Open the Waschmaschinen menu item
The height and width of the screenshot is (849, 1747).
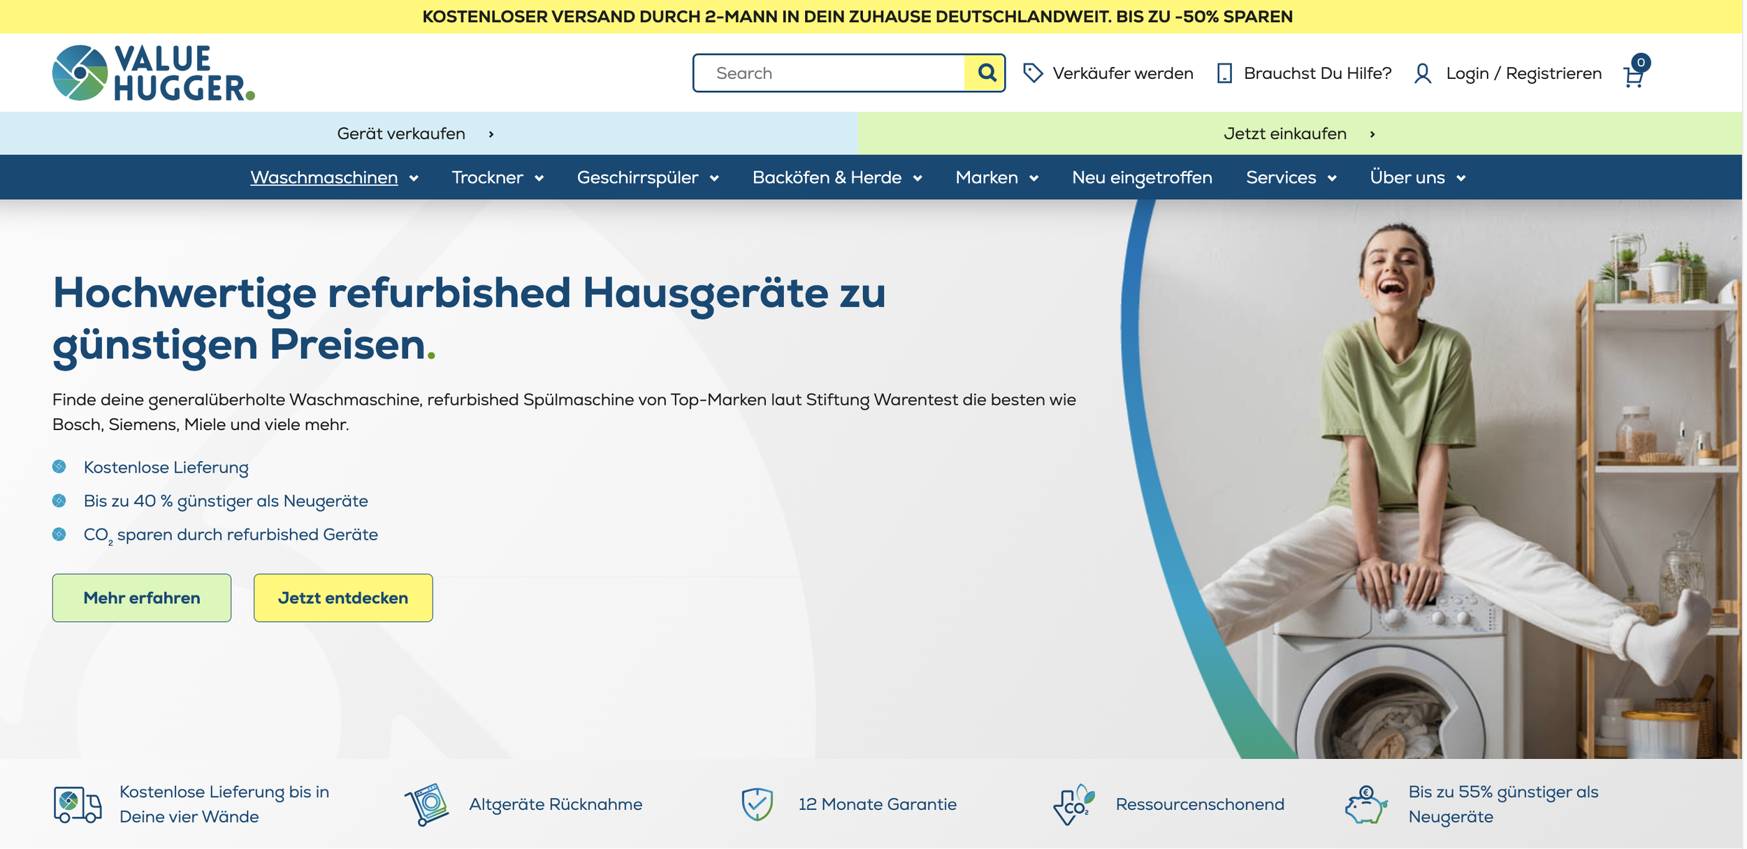point(324,177)
